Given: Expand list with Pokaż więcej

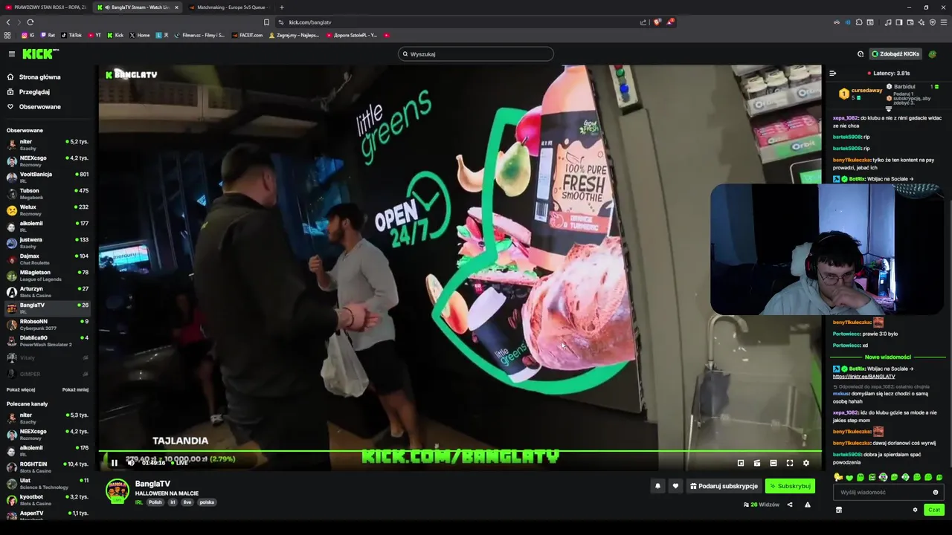Looking at the screenshot, I should (x=21, y=389).
